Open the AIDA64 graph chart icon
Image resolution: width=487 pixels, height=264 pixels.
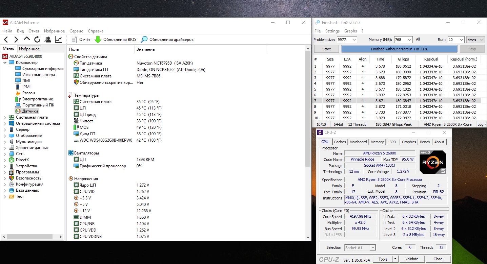click(58, 40)
